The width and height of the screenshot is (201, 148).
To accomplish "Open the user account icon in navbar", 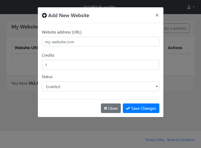I will 189,7.
